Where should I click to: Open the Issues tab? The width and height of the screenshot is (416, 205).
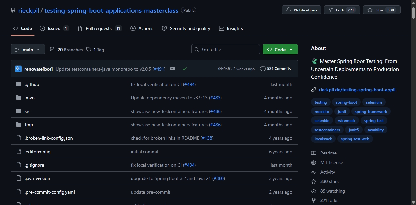[54, 28]
